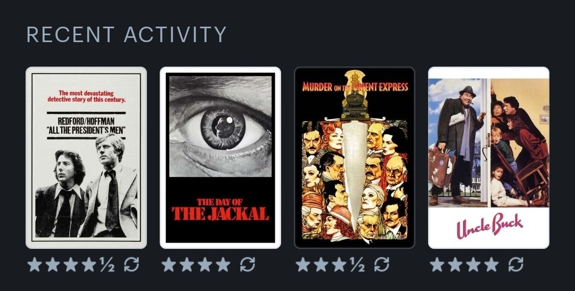Click first star under Uncle Buck

[437, 264]
